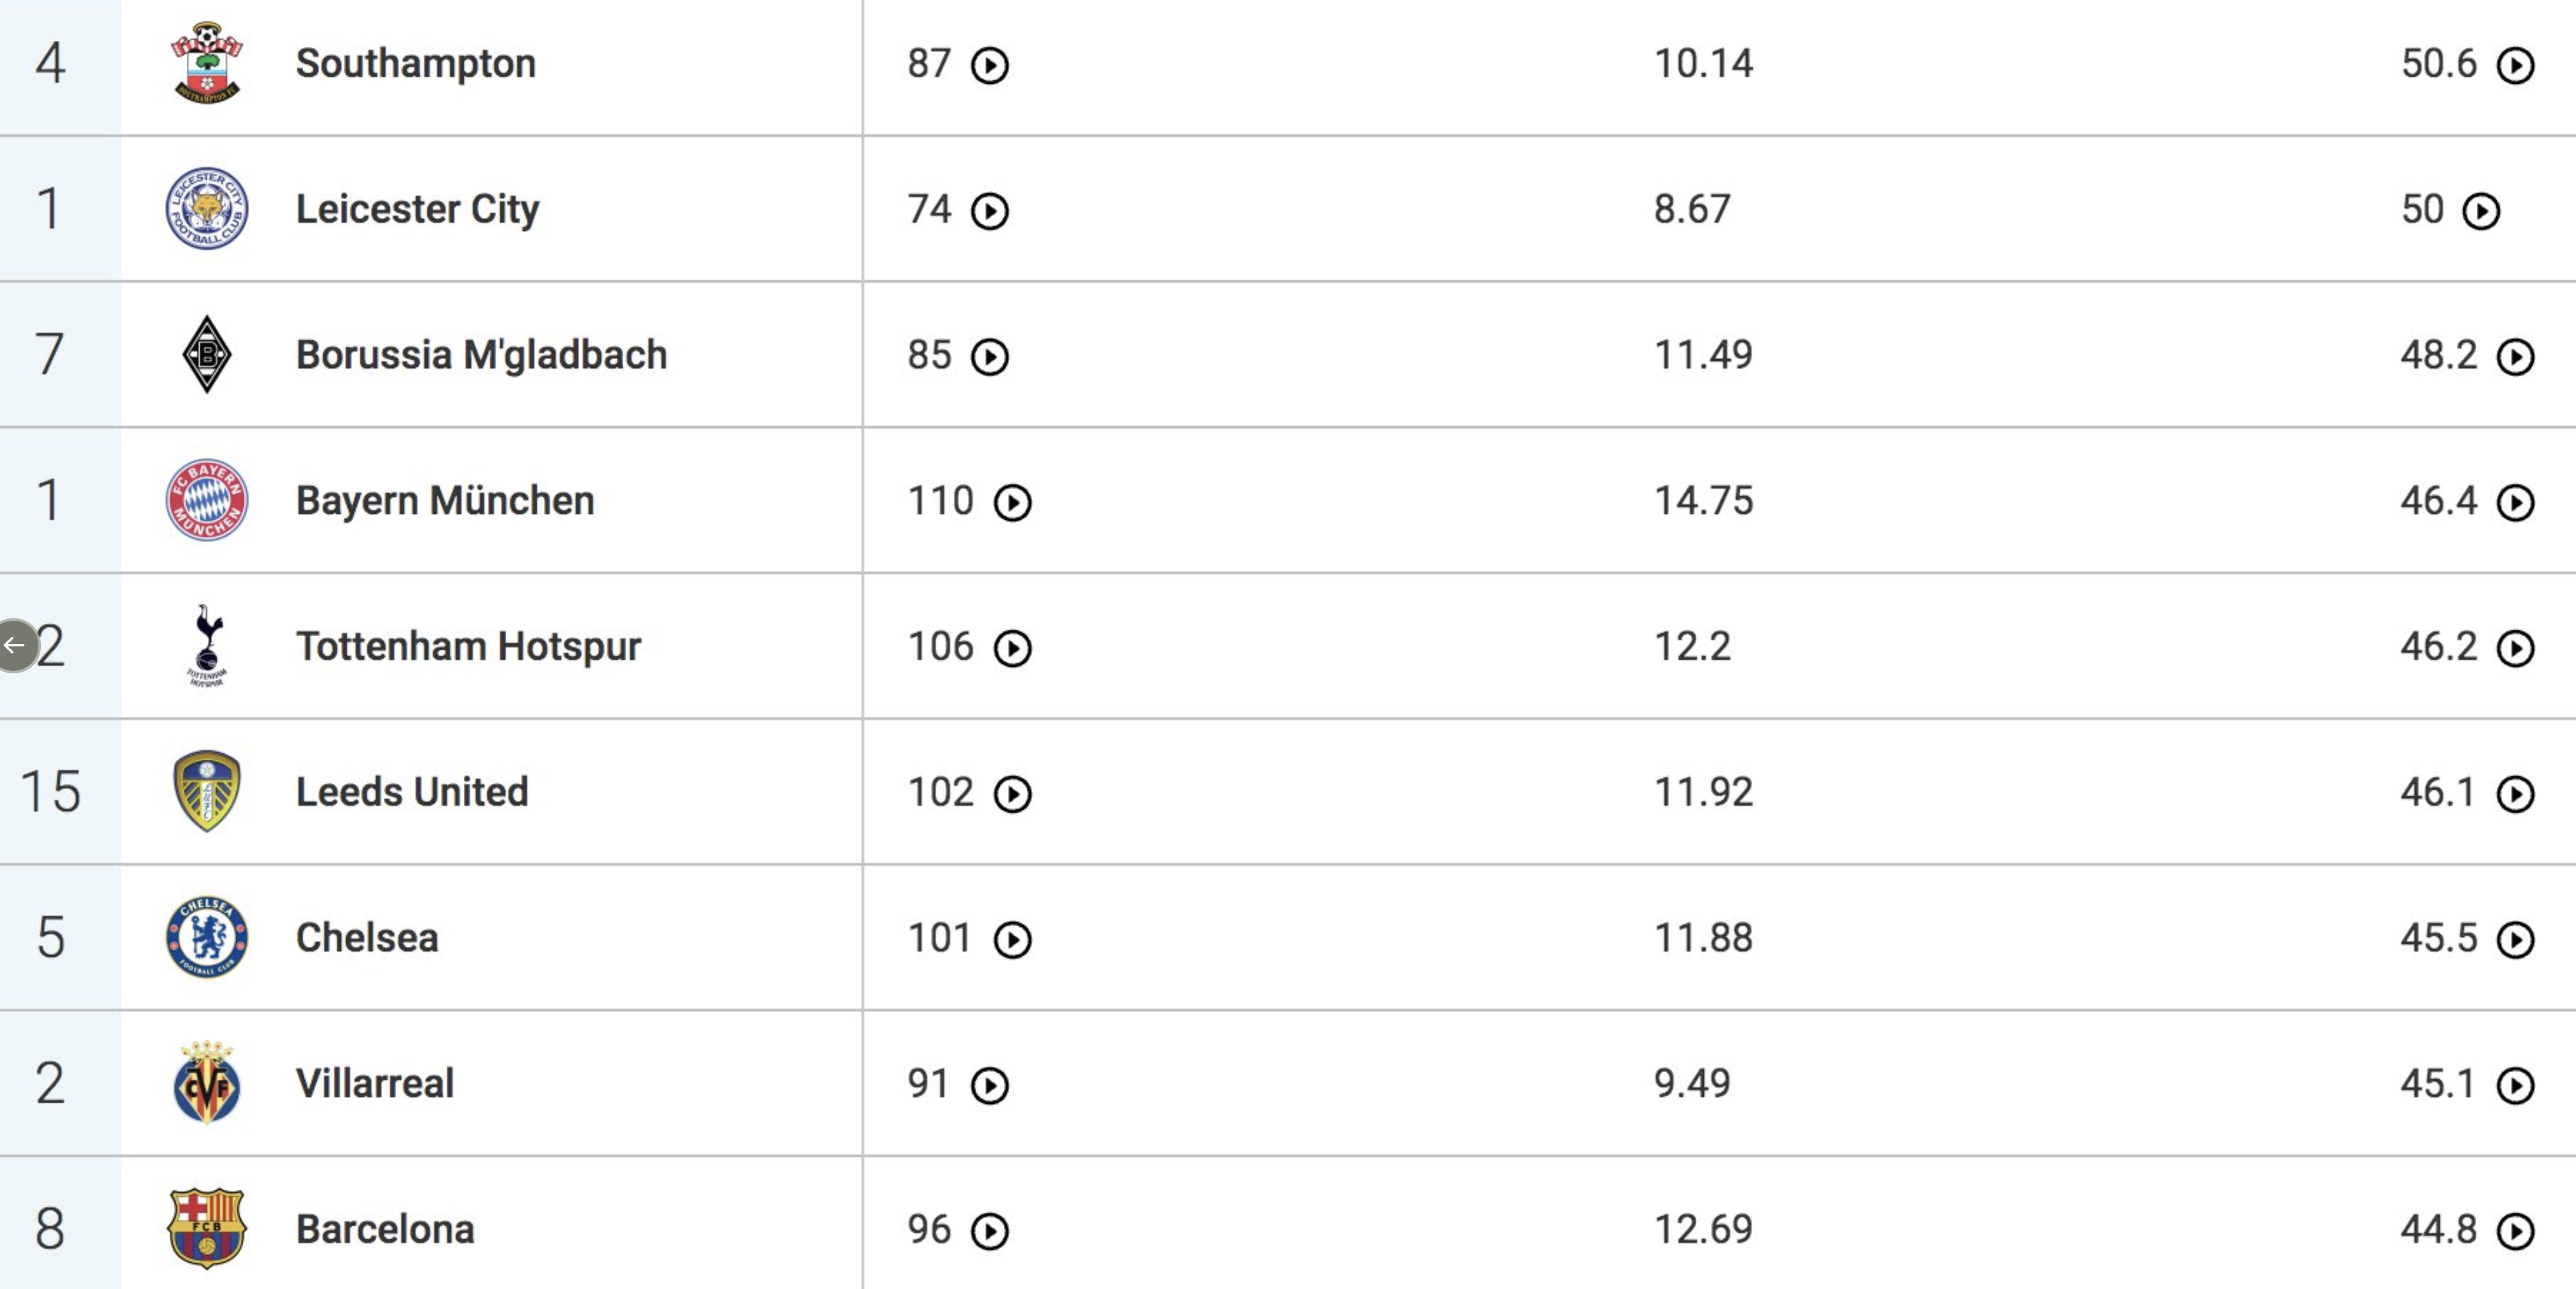Click the Barcelona club crest
2576x1289 pixels.
pyautogui.click(x=207, y=1228)
